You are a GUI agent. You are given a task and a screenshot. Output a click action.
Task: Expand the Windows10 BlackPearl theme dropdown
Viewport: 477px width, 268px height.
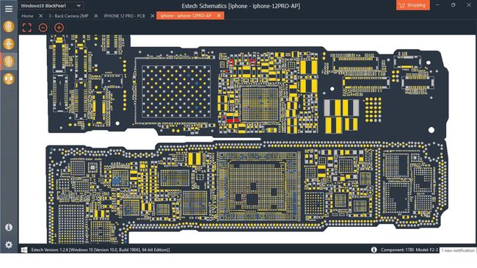pyautogui.click(x=51, y=6)
